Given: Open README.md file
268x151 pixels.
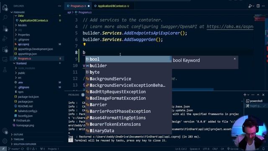Looking at the screenshot, I should tap(25, 106).
